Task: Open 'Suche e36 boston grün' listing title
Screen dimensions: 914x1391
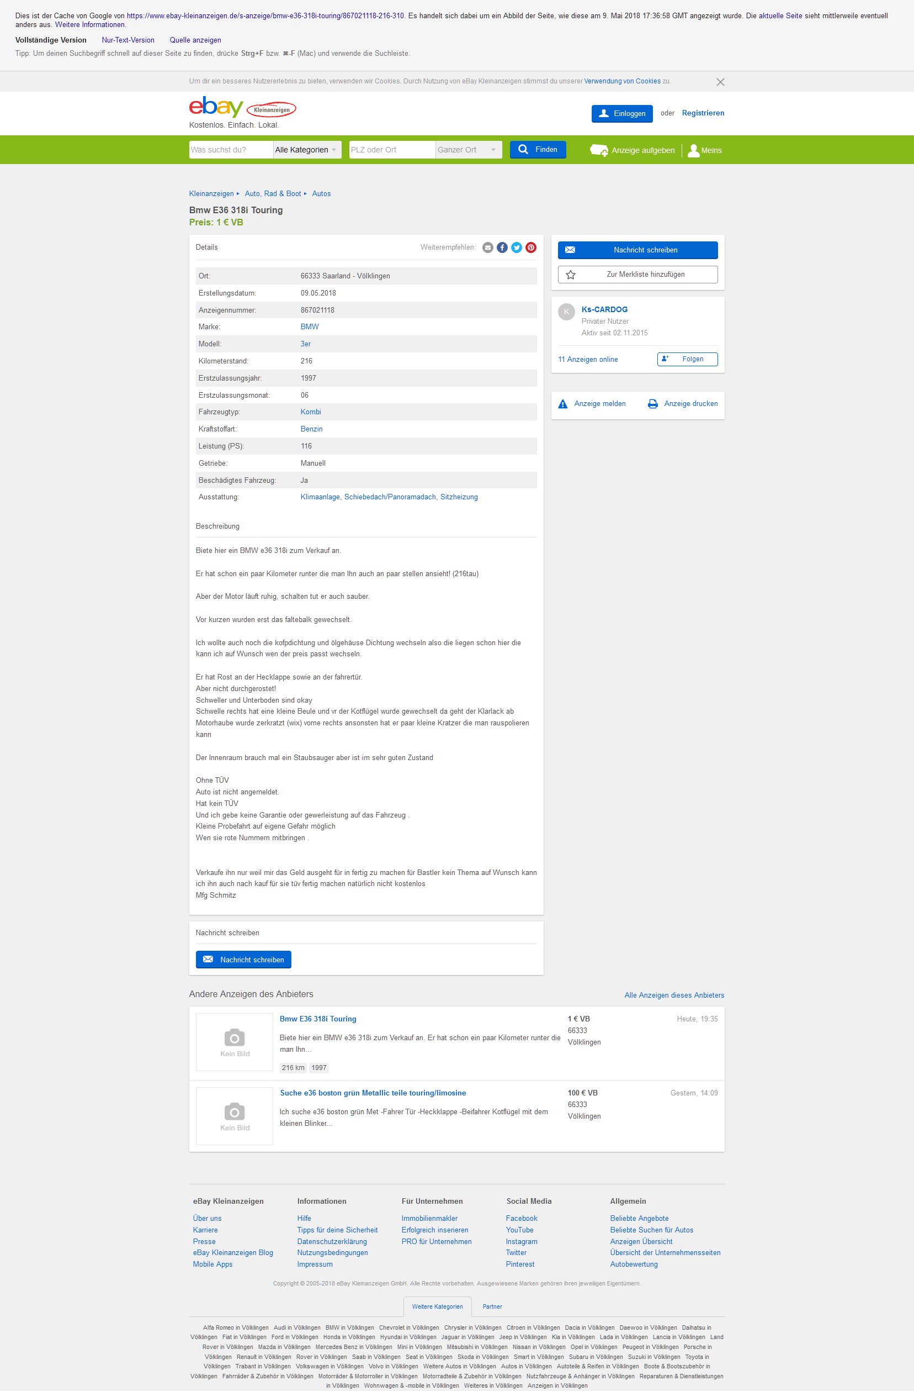Action: pyautogui.click(x=373, y=1093)
